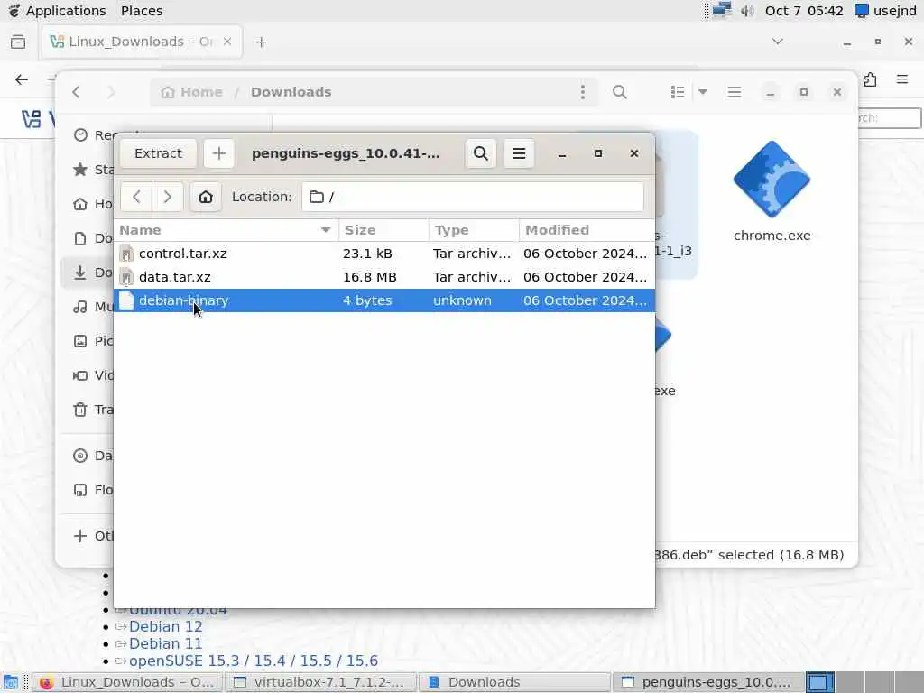Go back in archive manager location history

click(x=137, y=196)
